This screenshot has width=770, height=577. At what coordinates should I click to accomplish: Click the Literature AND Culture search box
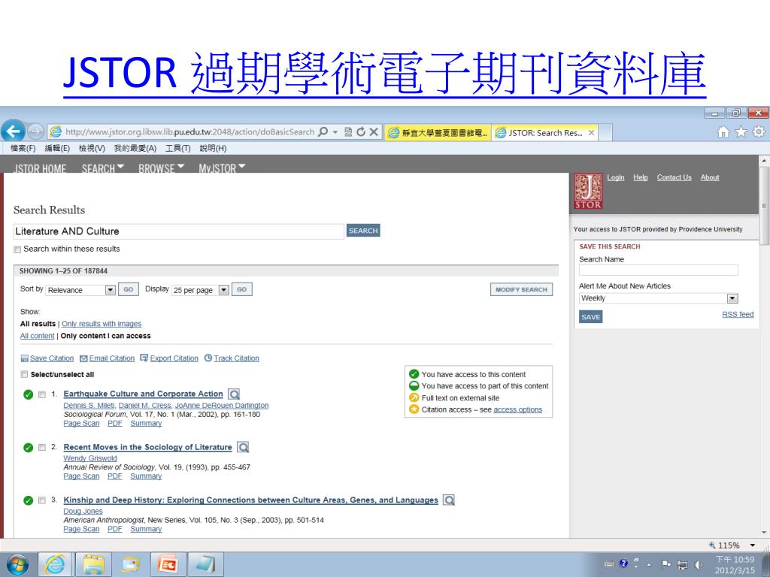click(179, 231)
